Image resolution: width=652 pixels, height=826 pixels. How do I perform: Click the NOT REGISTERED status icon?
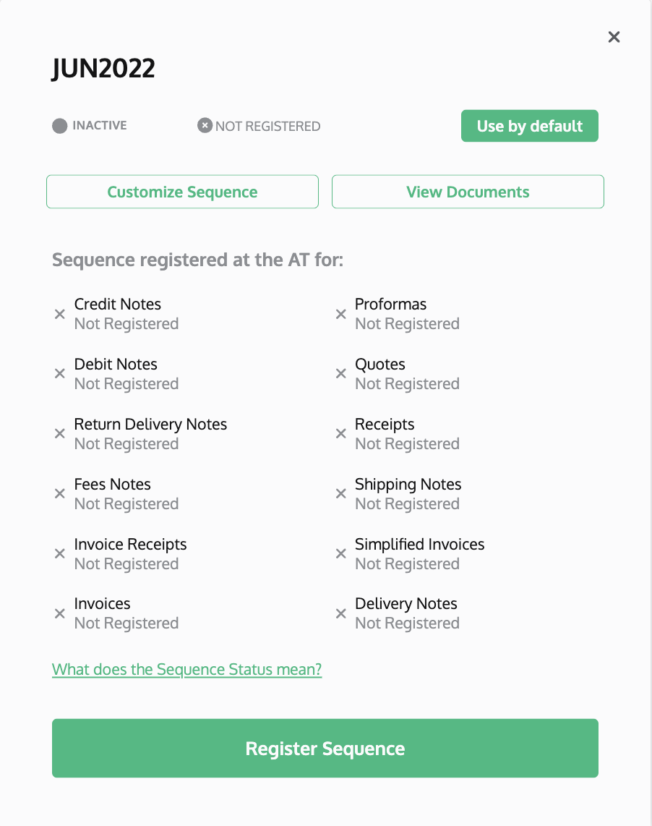click(x=205, y=126)
